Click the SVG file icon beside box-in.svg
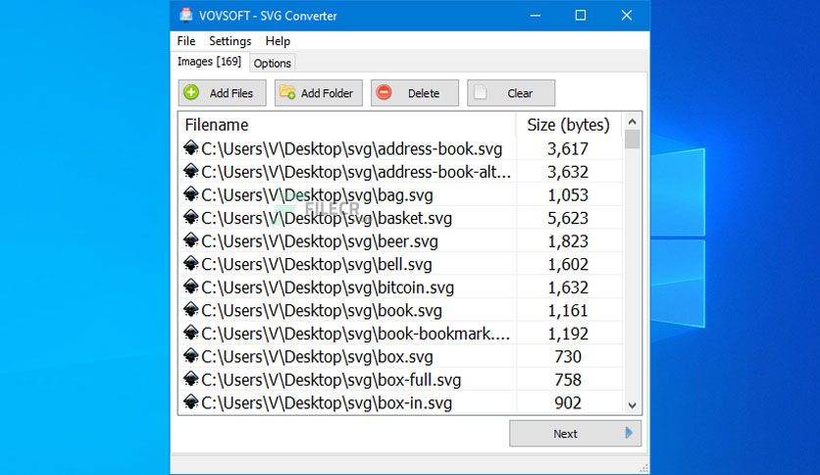Image resolution: width=820 pixels, height=475 pixels. (x=191, y=401)
